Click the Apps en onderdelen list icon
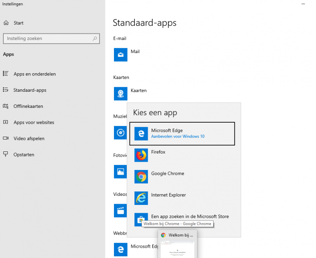 6,74
